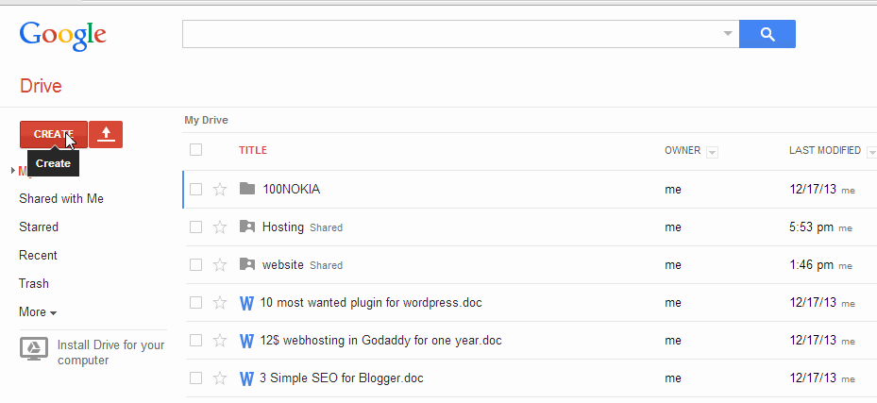Toggle the select-all checkbox in the header
The width and height of the screenshot is (877, 403).
coord(195,150)
